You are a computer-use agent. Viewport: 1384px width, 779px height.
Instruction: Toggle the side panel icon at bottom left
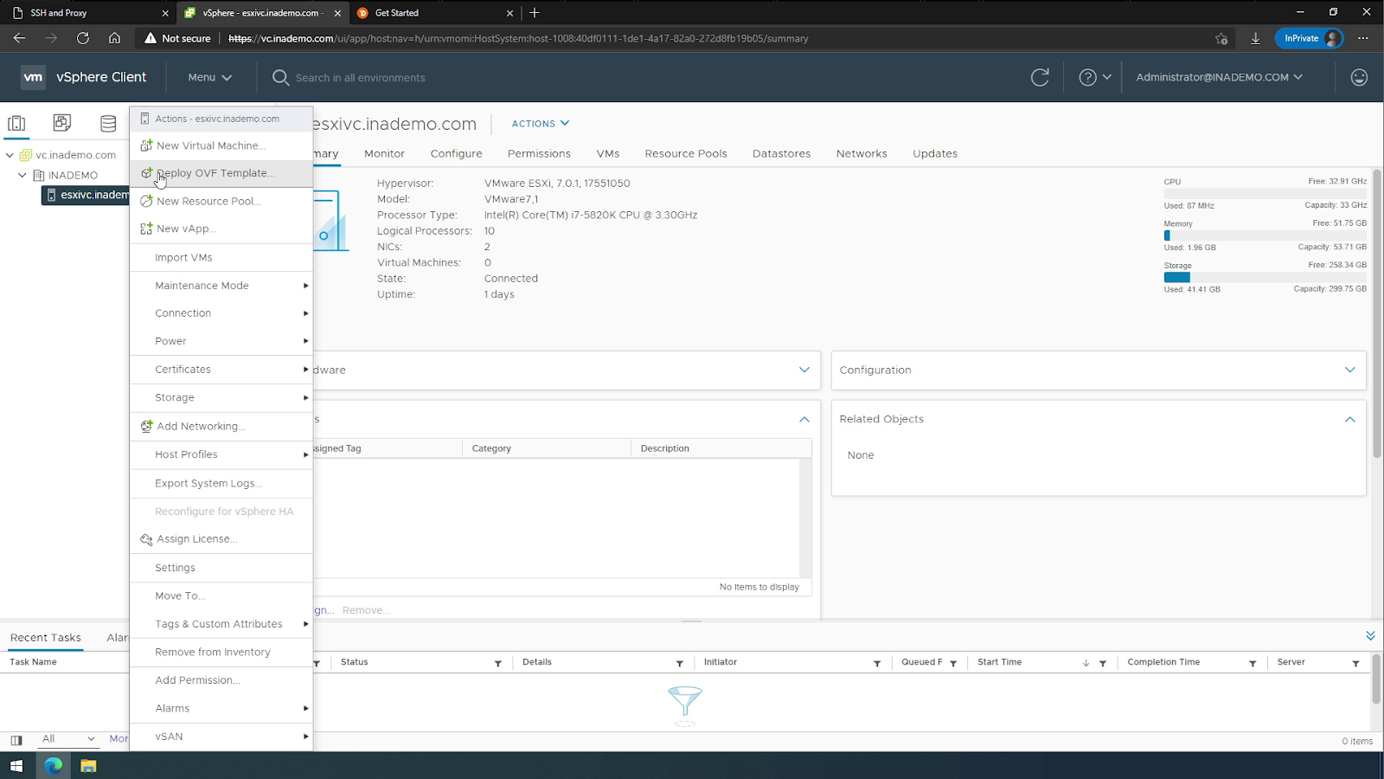(x=16, y=740)
